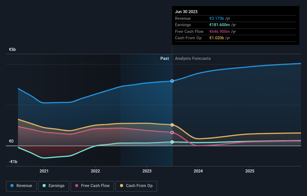Click the 2021 x-axis label
Viewport: 307px width, 196px height.
44,171
